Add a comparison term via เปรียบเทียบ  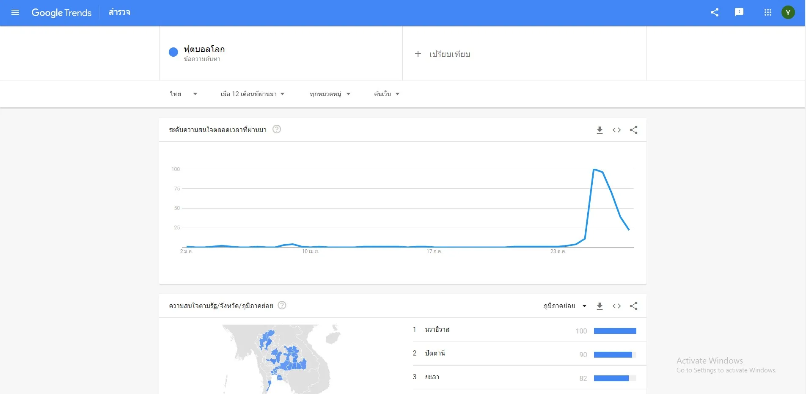[443, 54]
